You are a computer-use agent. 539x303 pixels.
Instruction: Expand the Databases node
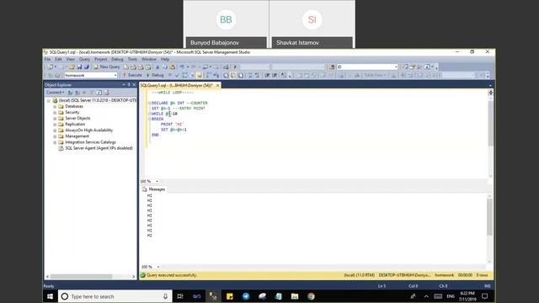pyautogui.click(x=55, y=107)
